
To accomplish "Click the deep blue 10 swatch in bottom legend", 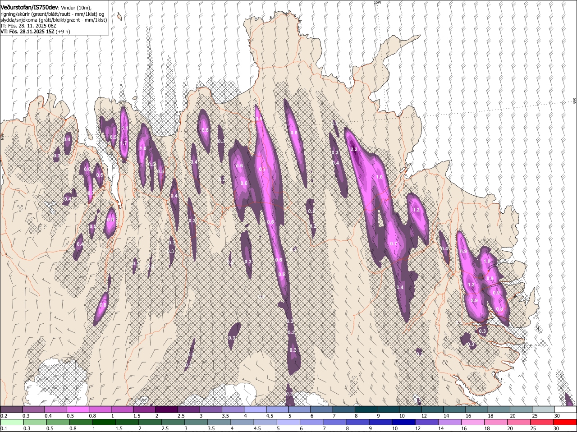I will (403, 423).
